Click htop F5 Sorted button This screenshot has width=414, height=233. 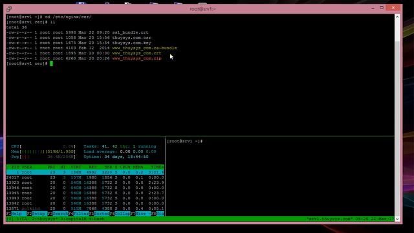(x=99, y=214)
